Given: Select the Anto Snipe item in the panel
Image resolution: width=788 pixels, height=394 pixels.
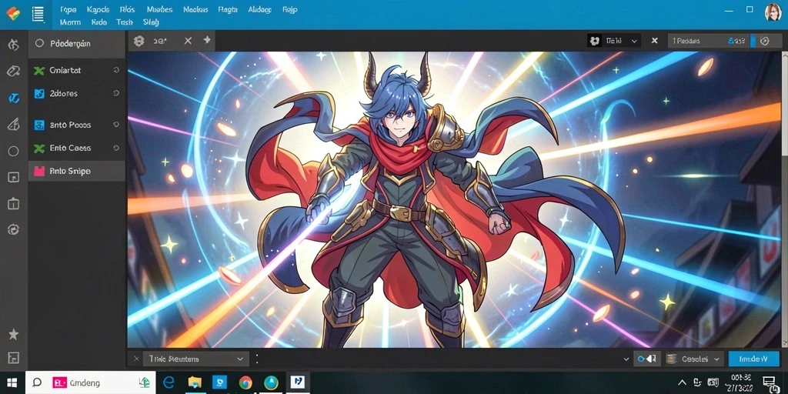Looking at the screenshot, I should (76, 172).
